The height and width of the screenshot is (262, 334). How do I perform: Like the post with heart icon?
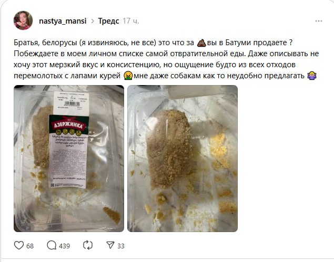tap(19, 245)
